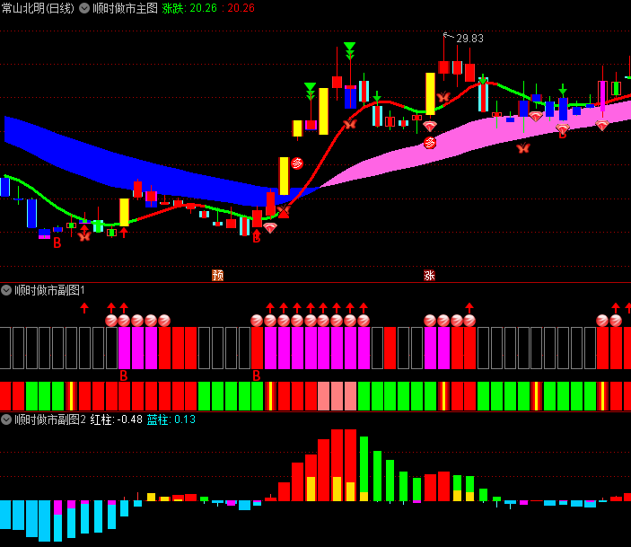Click the diamond icon above the pink-band 多 badge
The image size is (631, 547).
[x=430, y=127]
